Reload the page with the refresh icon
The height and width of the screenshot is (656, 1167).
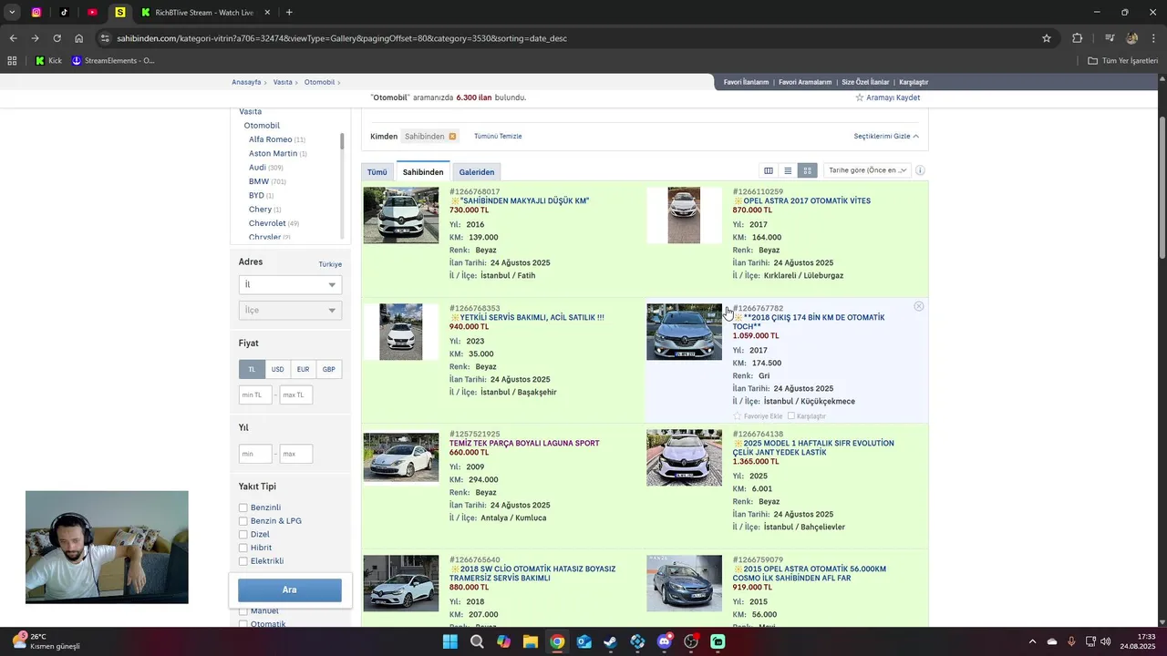click(57, 38)
